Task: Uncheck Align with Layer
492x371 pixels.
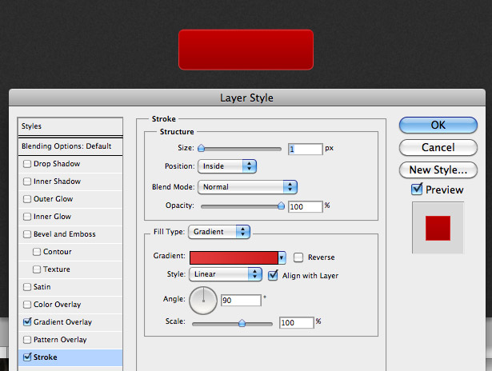Action: [273, 275]
